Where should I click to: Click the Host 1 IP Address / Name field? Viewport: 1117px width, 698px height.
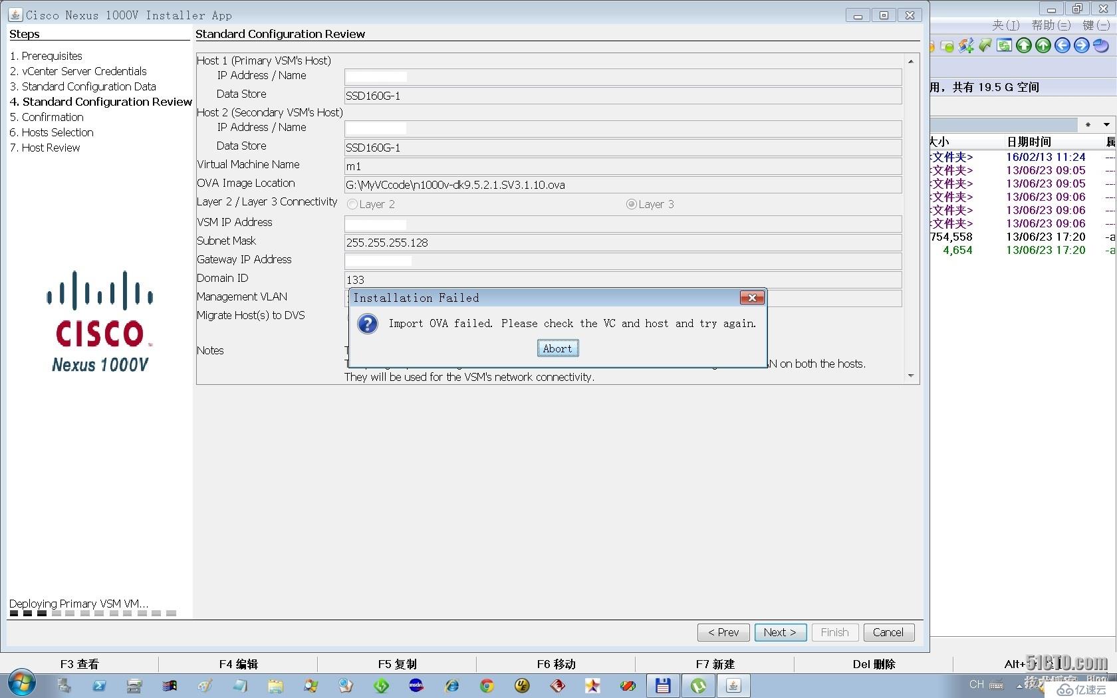point(623,76)
